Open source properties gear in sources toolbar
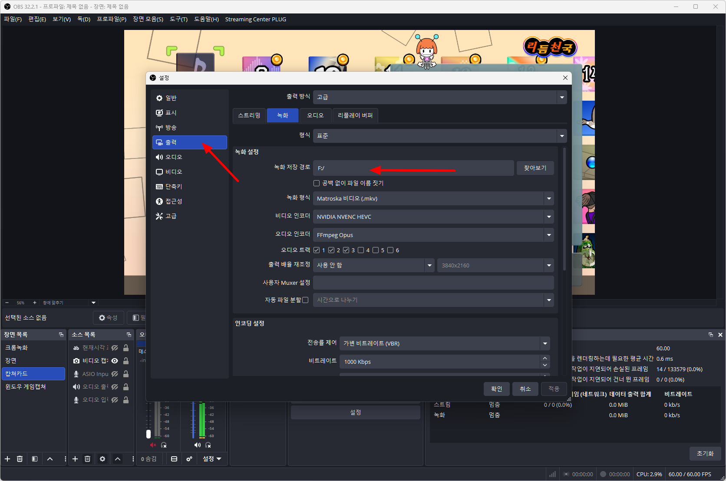726x481 pixels. click(x=102, y=459)
